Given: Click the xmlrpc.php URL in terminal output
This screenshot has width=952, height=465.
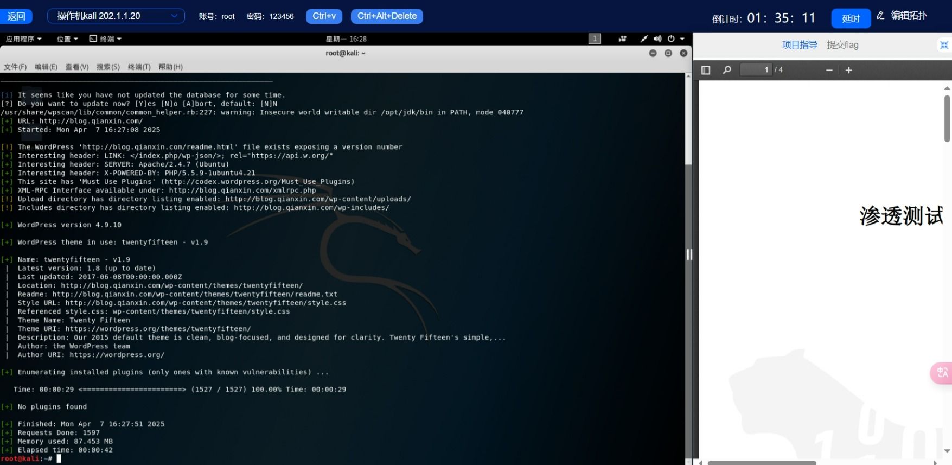Looking at the screenshot, I should click(242, 190).
